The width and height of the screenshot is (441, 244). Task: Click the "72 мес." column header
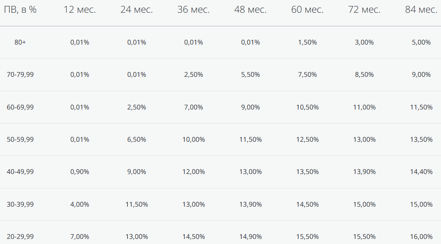pos(364,10)
